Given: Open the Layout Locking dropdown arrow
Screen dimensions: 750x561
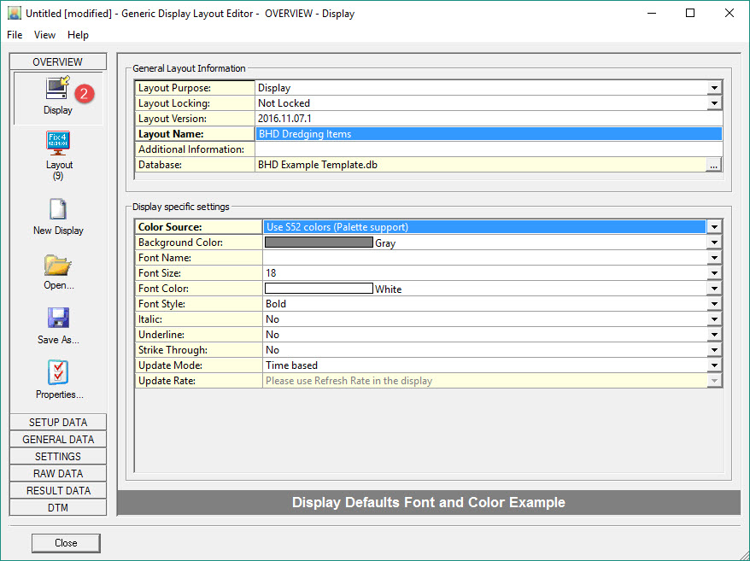Looking at the screenshot, I should point(714,103).
